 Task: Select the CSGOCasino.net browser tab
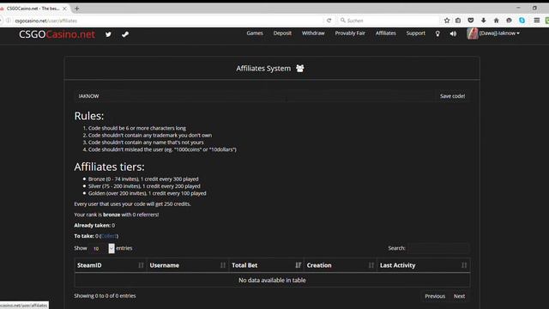point(33,9)
